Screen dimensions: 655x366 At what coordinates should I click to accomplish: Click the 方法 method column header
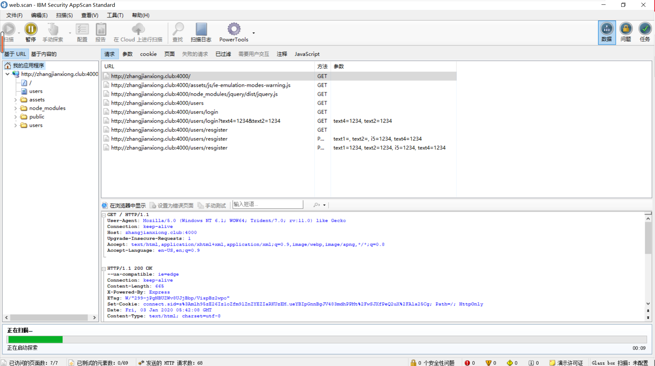322,66
